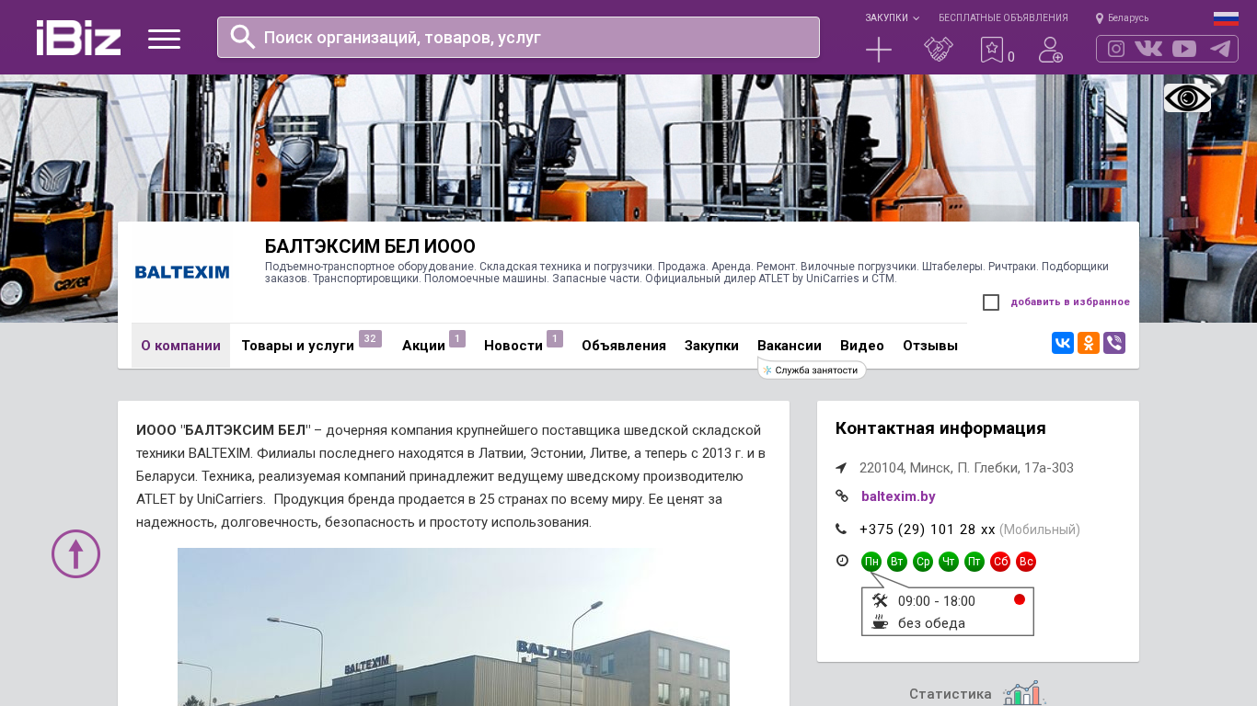The height and width of the screenshot is (706, 1257).
Task: Open the Статистика link
Action: [x=951, y=694]
